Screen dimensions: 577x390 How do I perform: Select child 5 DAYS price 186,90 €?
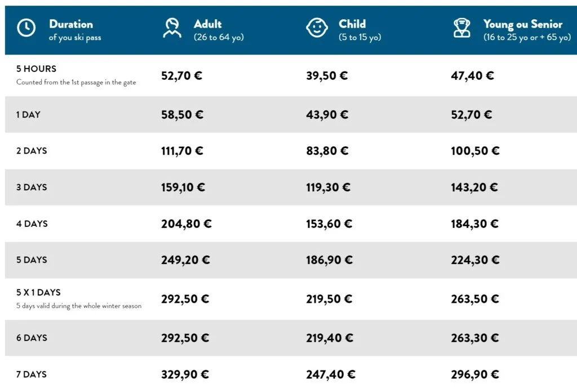coord(329,260)
